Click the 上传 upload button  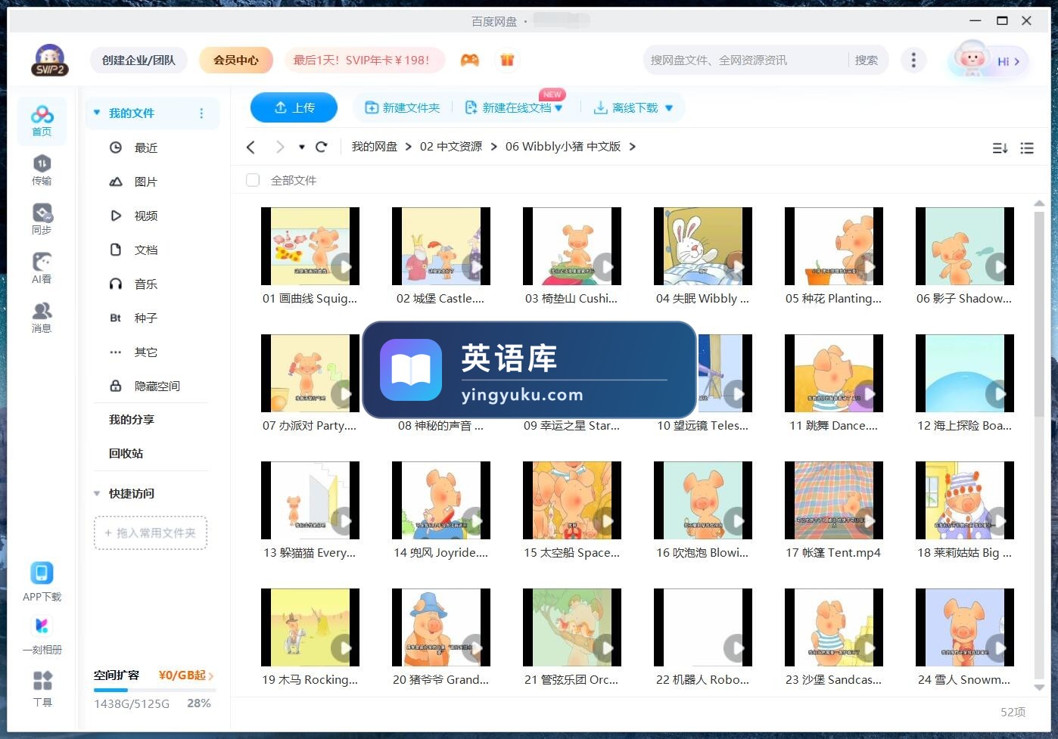tap(294, 107)
